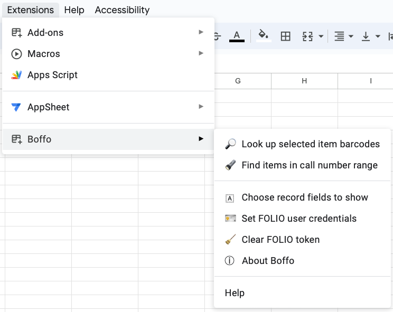Click the strikethrough toolbar icon
The image size is (393, 312).
[x=218, y=36]
